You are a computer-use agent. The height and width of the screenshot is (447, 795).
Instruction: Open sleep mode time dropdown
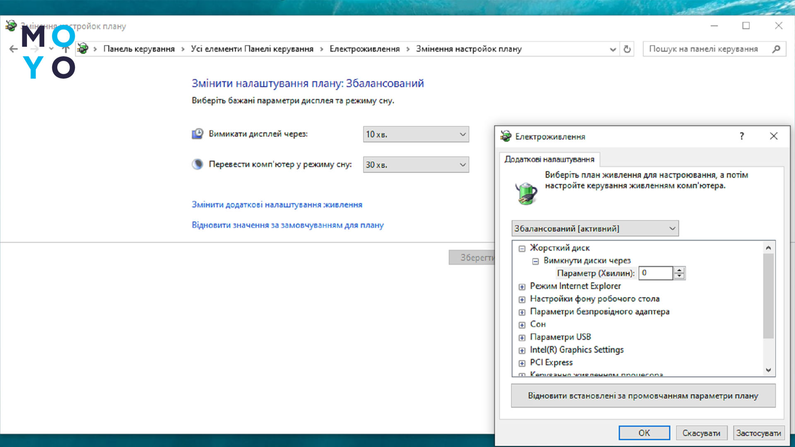(x=416, y=165)
